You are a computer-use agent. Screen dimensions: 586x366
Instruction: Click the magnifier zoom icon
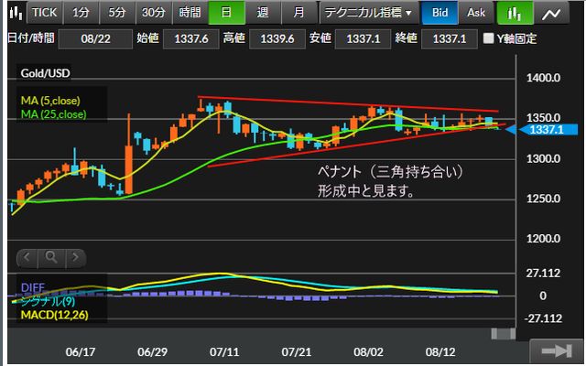click(x=51, y=257)
